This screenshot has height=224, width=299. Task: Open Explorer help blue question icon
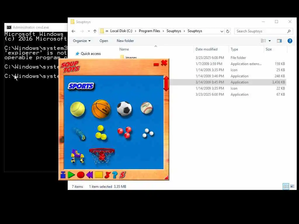coord(290,41)
